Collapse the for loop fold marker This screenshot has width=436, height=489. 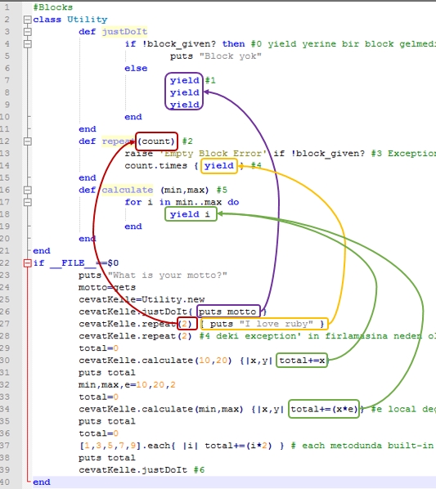pyautogui.click(x=28, y=202)
